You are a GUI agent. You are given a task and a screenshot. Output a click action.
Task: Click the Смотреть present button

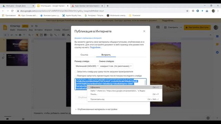pyautogui.click(x=171, y=27)
